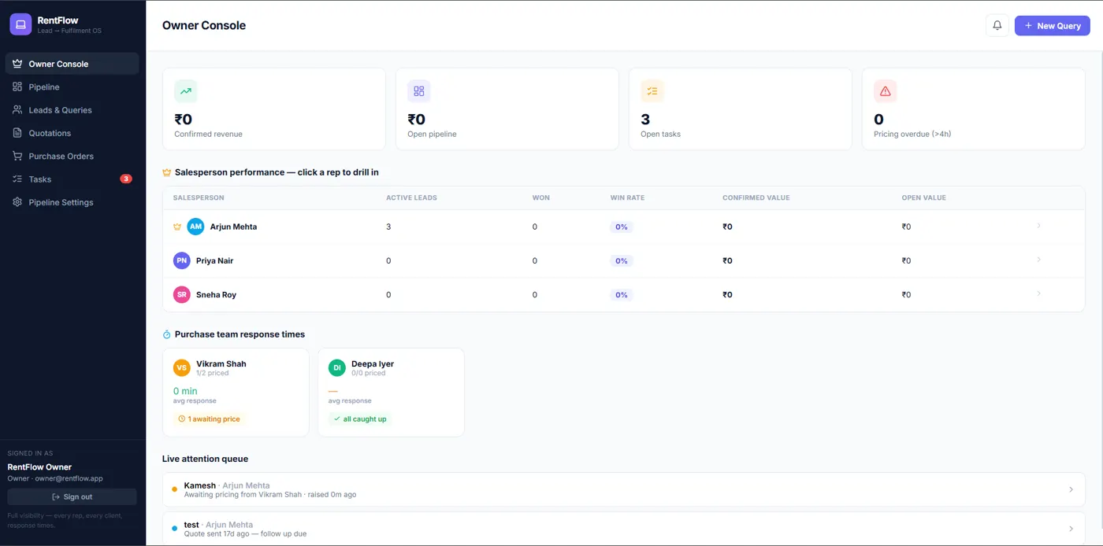
Task: Click Arjun Mehta's 0% win rate pill
Action: coord(622,227)
